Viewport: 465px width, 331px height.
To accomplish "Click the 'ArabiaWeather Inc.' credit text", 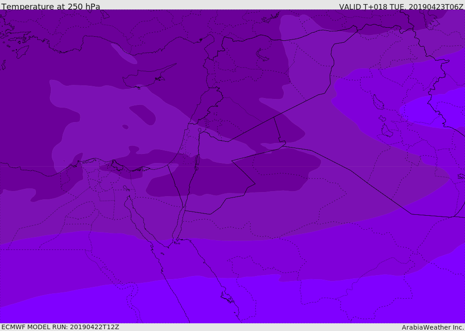I will pos(433,327).
